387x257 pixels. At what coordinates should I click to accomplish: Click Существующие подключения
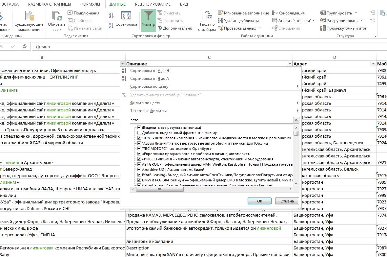point(29,21)
